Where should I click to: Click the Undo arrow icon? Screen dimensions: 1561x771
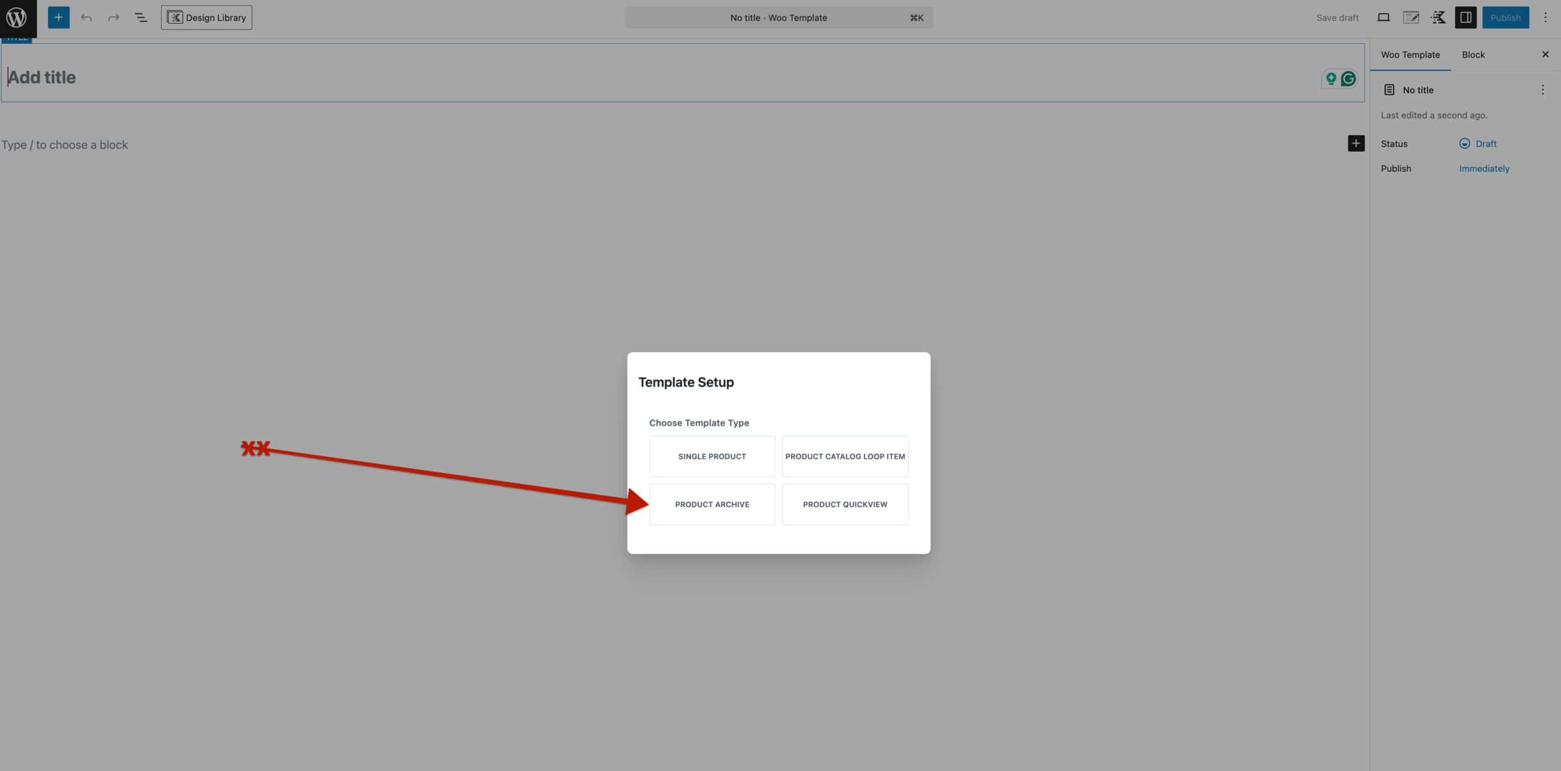(87, 18)
